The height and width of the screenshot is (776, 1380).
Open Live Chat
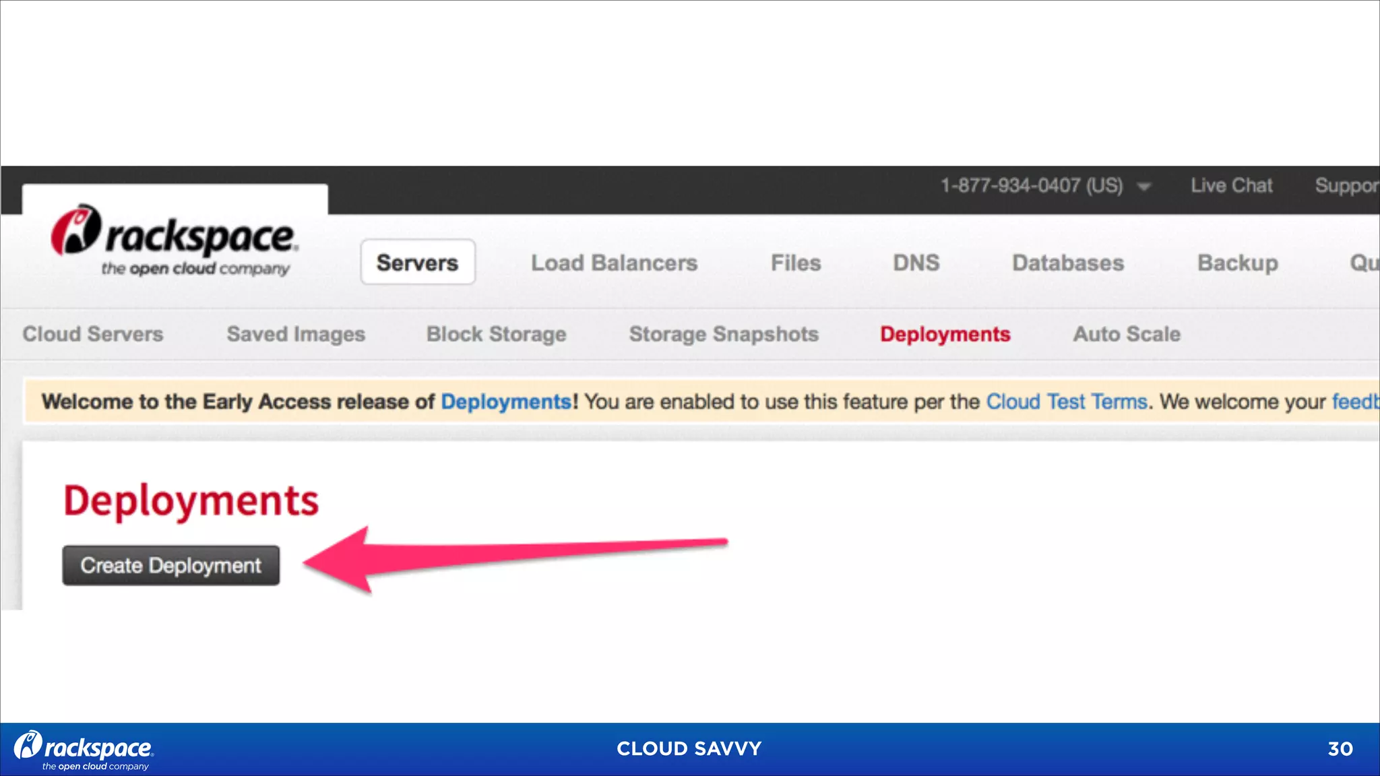1231,185
